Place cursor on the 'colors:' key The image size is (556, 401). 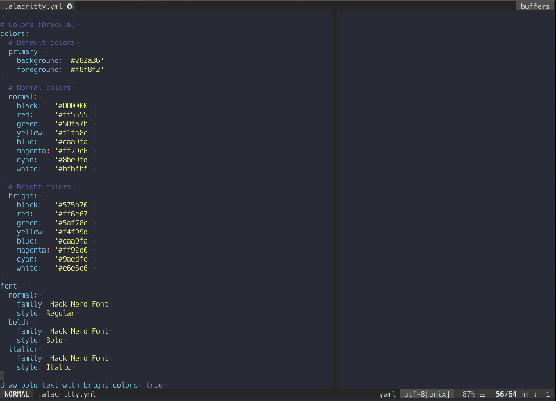pos(15,34)
